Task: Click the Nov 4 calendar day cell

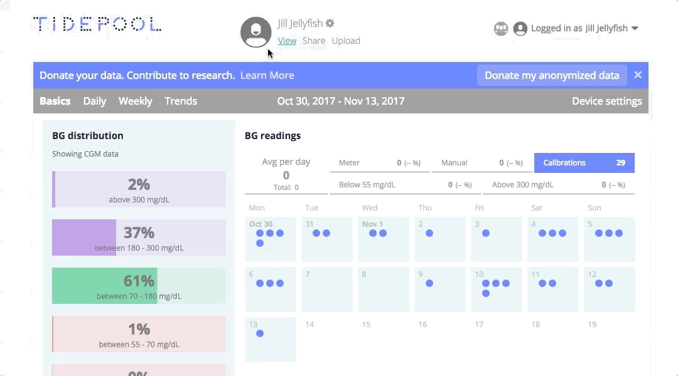Action: click(x=552, y=239)
